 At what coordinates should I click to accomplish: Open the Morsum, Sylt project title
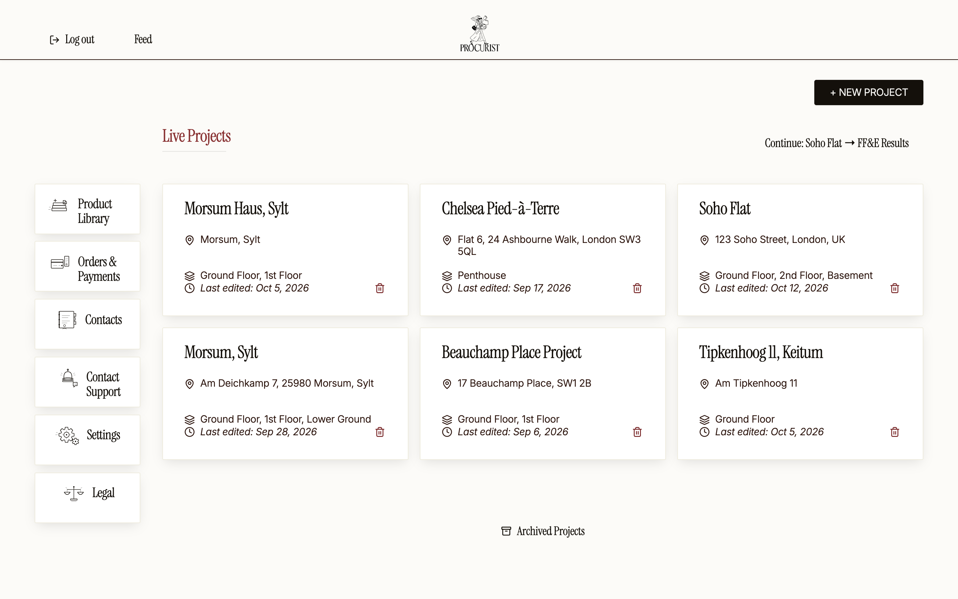[x=221, y=353]
